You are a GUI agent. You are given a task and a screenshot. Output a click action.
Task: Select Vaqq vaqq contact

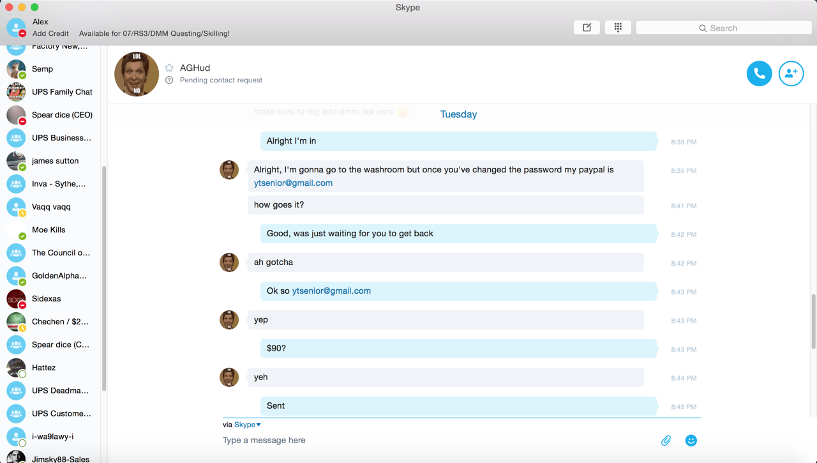51,207
